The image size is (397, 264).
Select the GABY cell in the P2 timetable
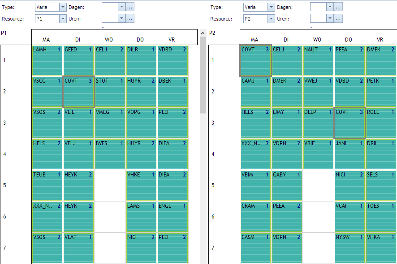tap(287, 186)
